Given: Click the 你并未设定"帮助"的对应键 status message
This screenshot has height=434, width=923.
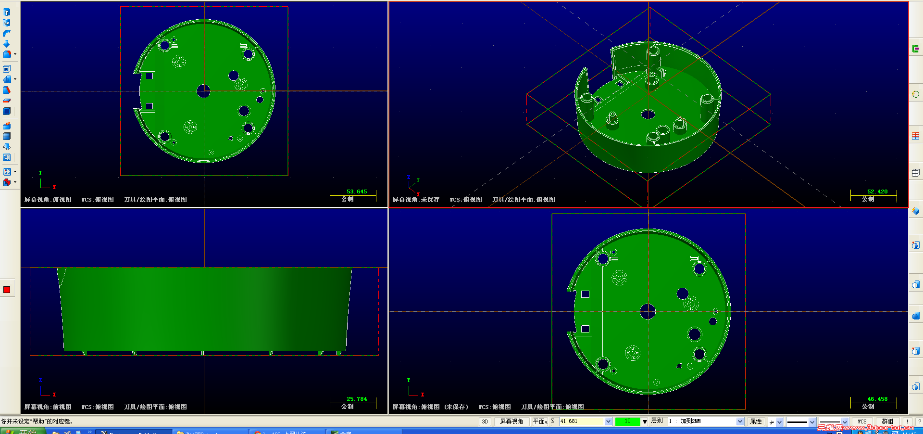Looking at the screenshot, I should pos(37,421).
